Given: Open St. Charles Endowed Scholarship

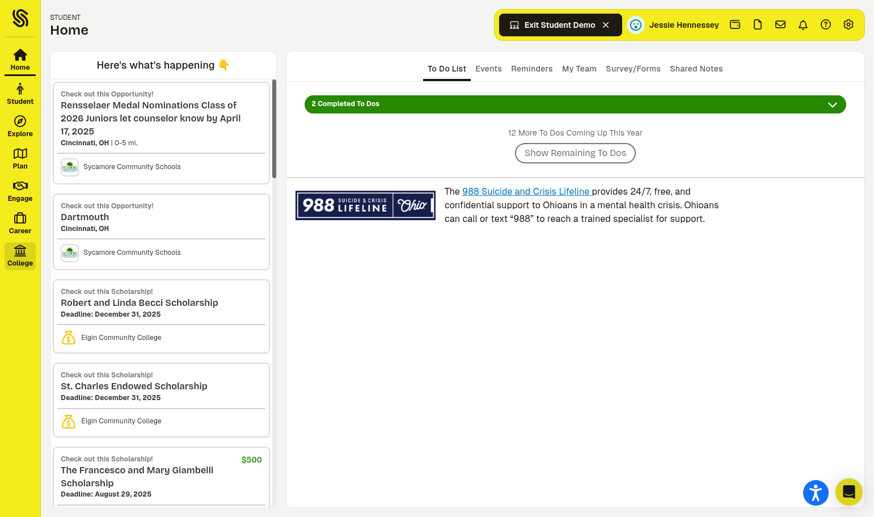Looking at the screenshot, I should [x=161, y=400].
